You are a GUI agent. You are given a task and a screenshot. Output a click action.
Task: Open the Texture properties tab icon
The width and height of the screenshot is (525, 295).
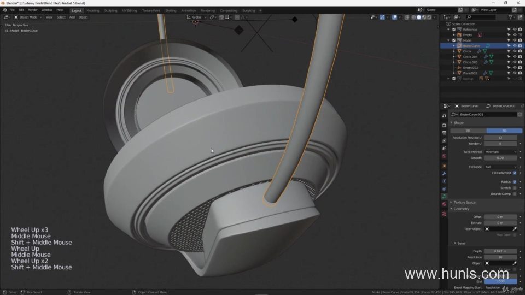[x=444, y=214]
